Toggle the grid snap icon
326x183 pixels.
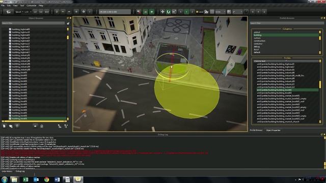coord(212,12)
